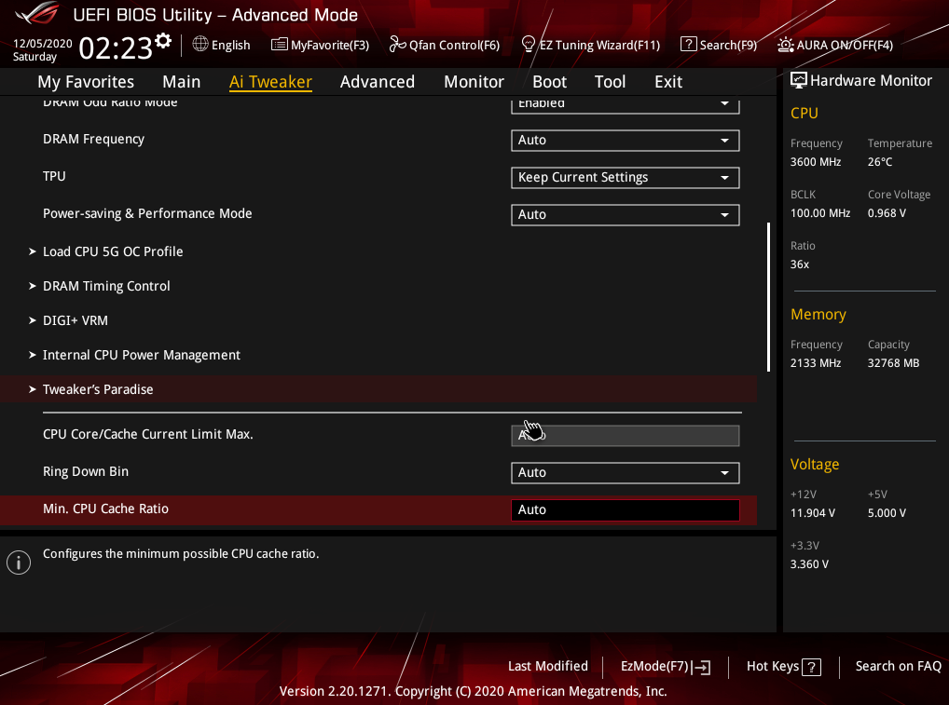Click the Hot Keys question mark icon
Image resolution: width=949 pixels, height=705 pixels.
[x=811, y=667]
